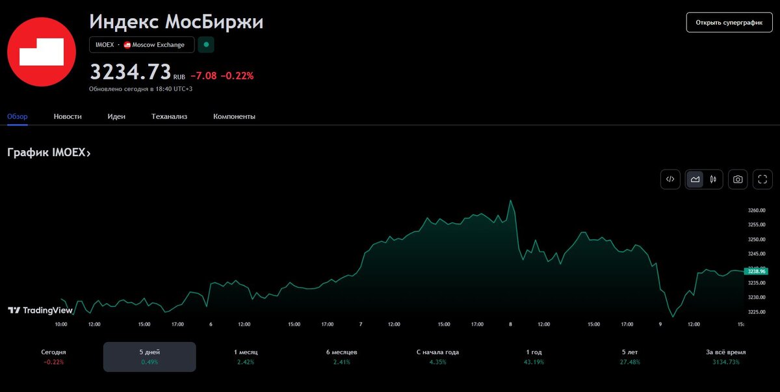Click the 3238.96 current price label
The height and width of the screenshot is (392, 780).
coord(756,271)
